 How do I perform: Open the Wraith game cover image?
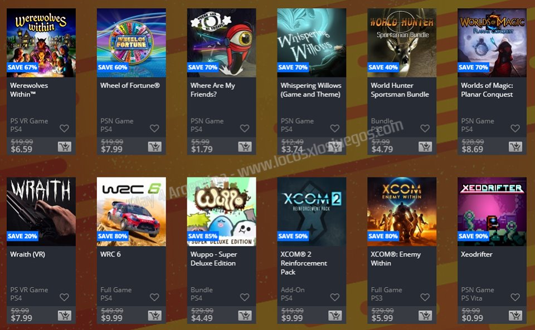pos(41,211)
